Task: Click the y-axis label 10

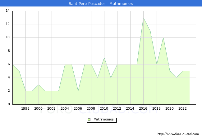Action: click(x=8, y=37)
